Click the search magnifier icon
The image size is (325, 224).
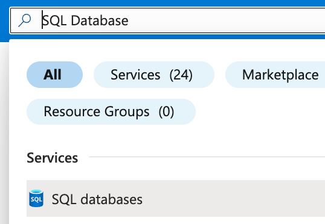(25, 20)
